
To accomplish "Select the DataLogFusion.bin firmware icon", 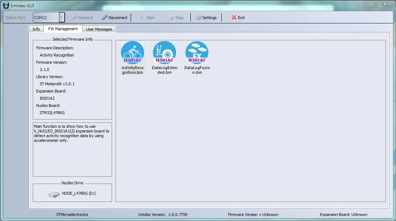I will coord(197,53).
